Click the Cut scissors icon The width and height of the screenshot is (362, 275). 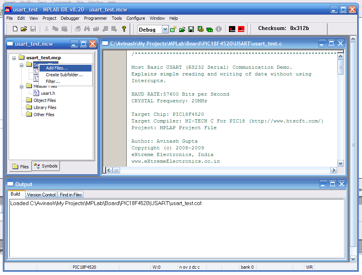click(47, 29)
